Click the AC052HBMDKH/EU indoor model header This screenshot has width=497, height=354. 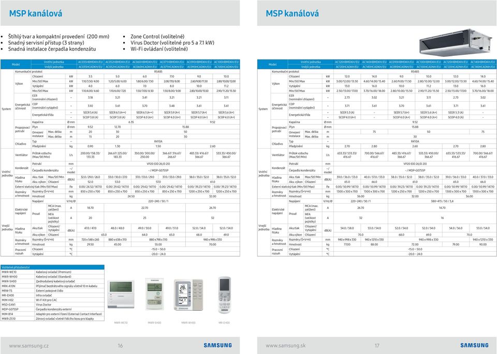point(118,62)
